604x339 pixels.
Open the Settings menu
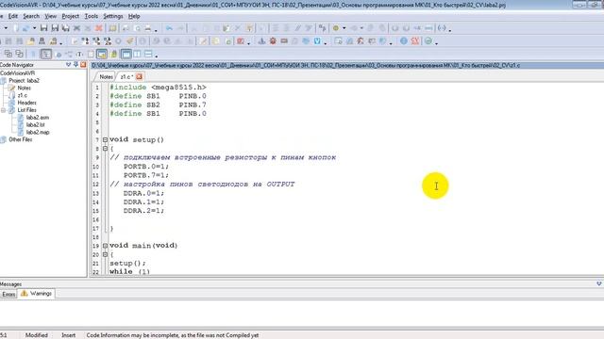(x=113, y=16)
